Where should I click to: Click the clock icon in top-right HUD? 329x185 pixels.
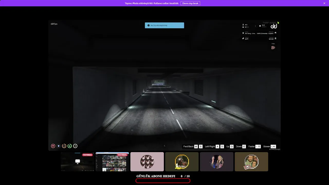(260, 26)
